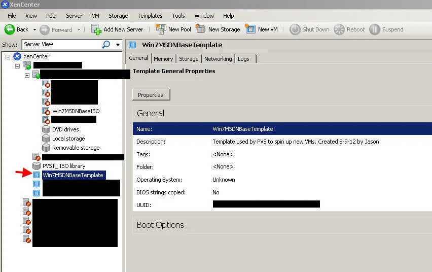The width and height of the screenshot is (432, 272).
Task: Select Win7MSDNBaseTemplate in the tree
Action: 74,175
